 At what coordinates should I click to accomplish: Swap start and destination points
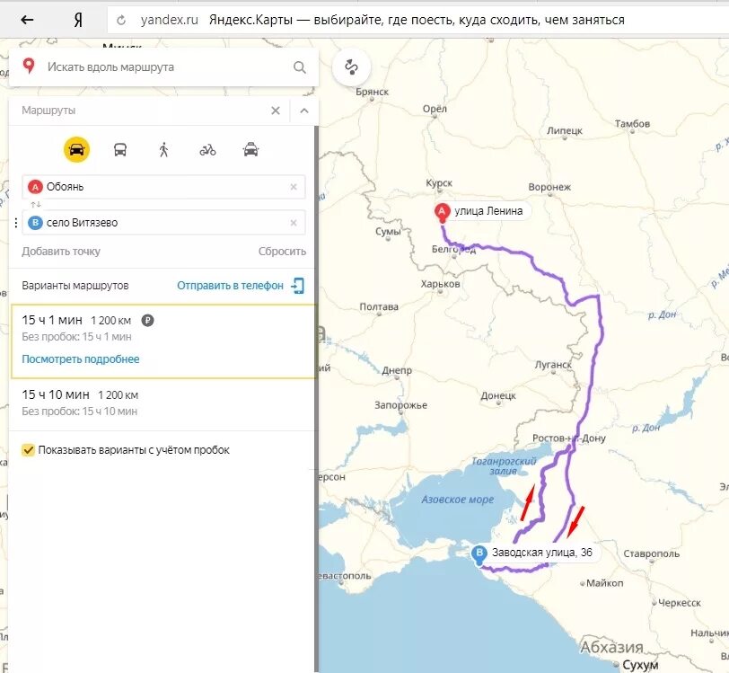point(36,205)
